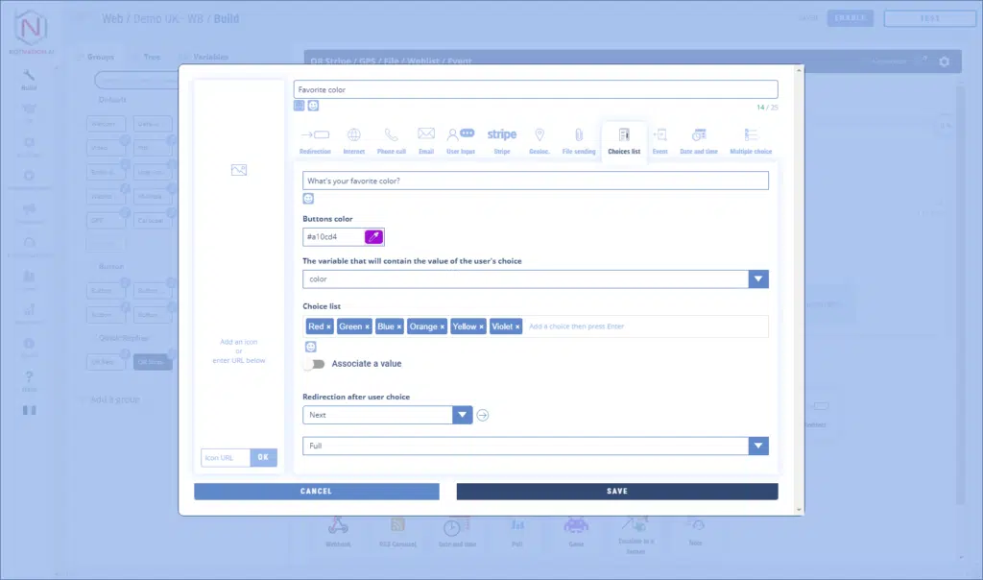
Task: Pick the Email envelope action icon
Action: point(426,134)
